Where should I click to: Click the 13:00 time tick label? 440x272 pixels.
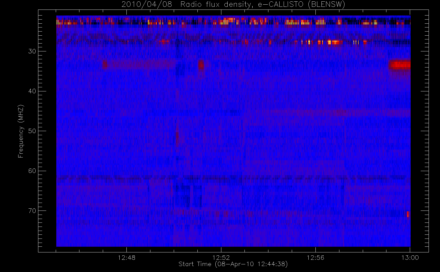click(410, 258)
